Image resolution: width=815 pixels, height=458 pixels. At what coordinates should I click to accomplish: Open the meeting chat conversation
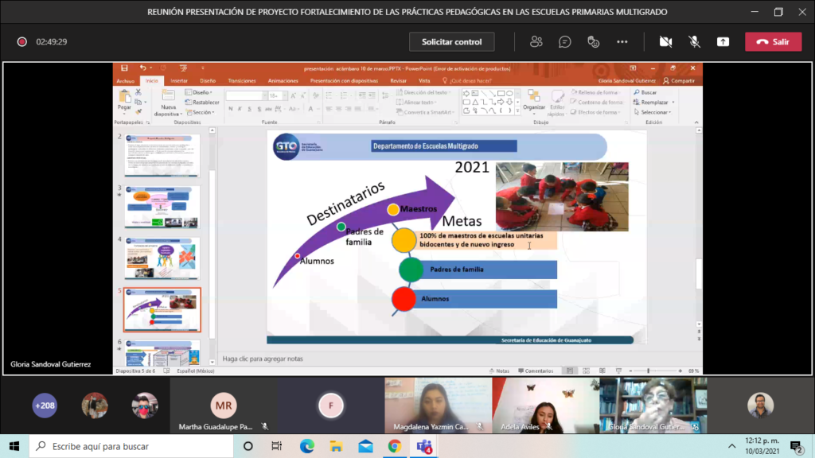coord(565,41)
